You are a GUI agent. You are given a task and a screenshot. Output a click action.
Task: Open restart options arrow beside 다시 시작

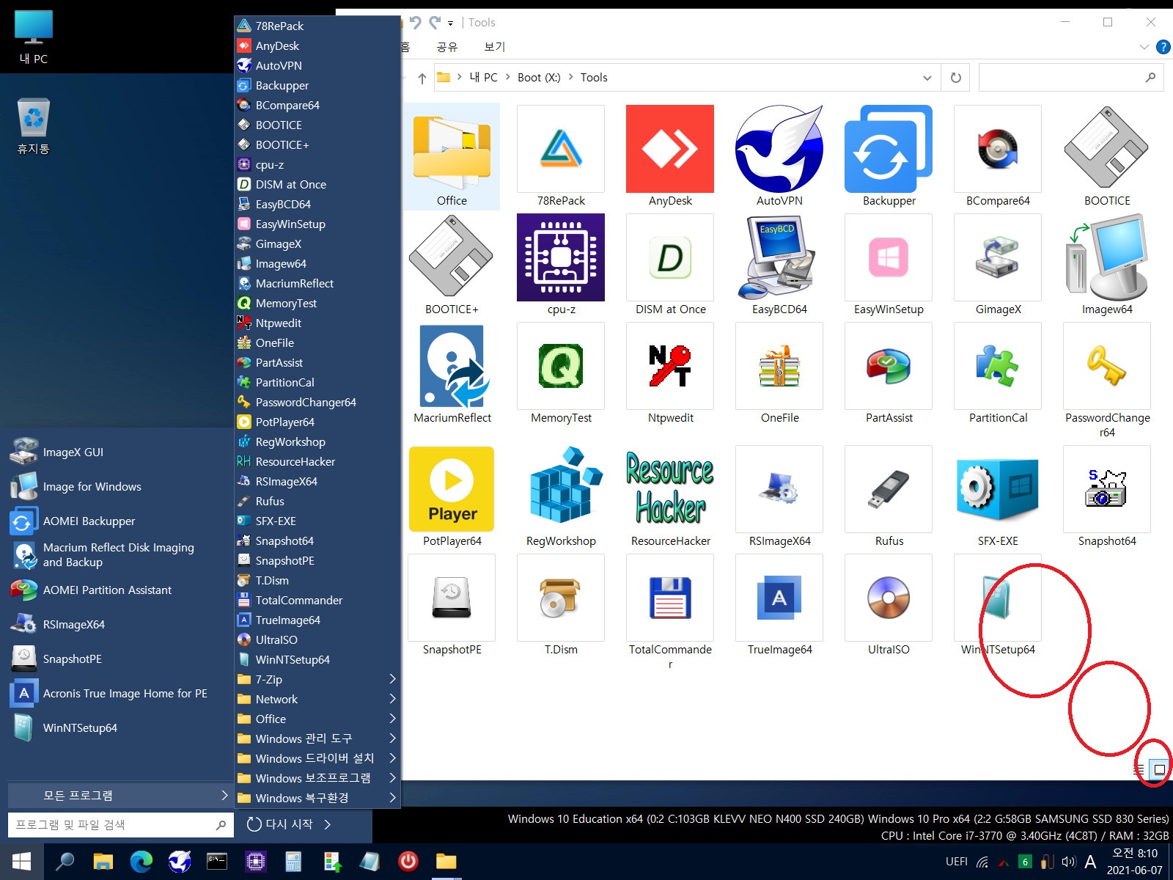328,824
